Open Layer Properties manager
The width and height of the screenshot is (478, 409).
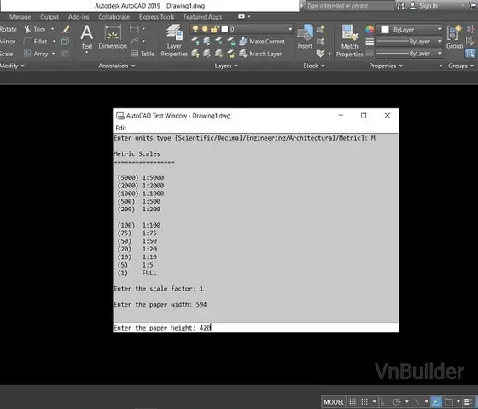(174, 41)
